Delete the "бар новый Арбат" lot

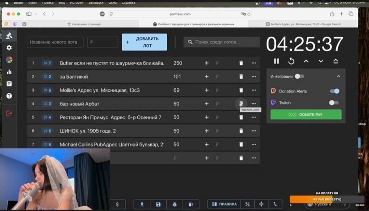(x=241, y=103)
